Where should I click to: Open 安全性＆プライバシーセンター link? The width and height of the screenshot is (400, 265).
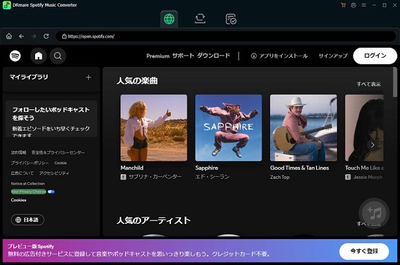pos(58,152)
